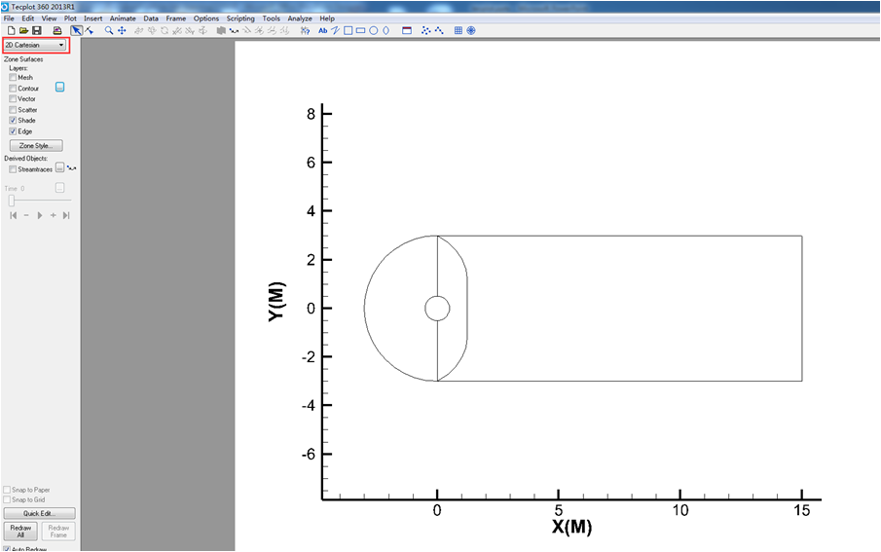
Task: Click the Tecplot 360 title bar icon
Action: (x=5, y=7)
